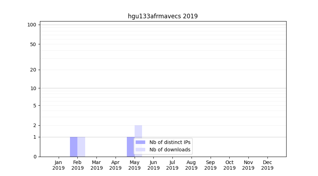
Task: Select the February downloads bar
Action: click(81, 147)
